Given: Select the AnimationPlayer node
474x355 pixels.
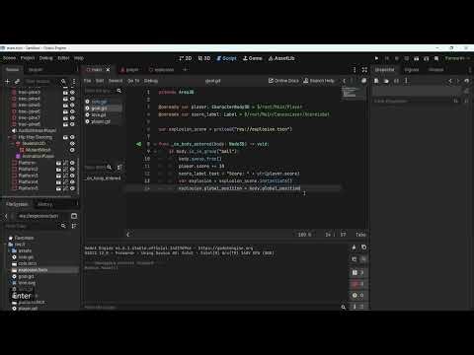Looking at the screenshot, I should (39, 157).
